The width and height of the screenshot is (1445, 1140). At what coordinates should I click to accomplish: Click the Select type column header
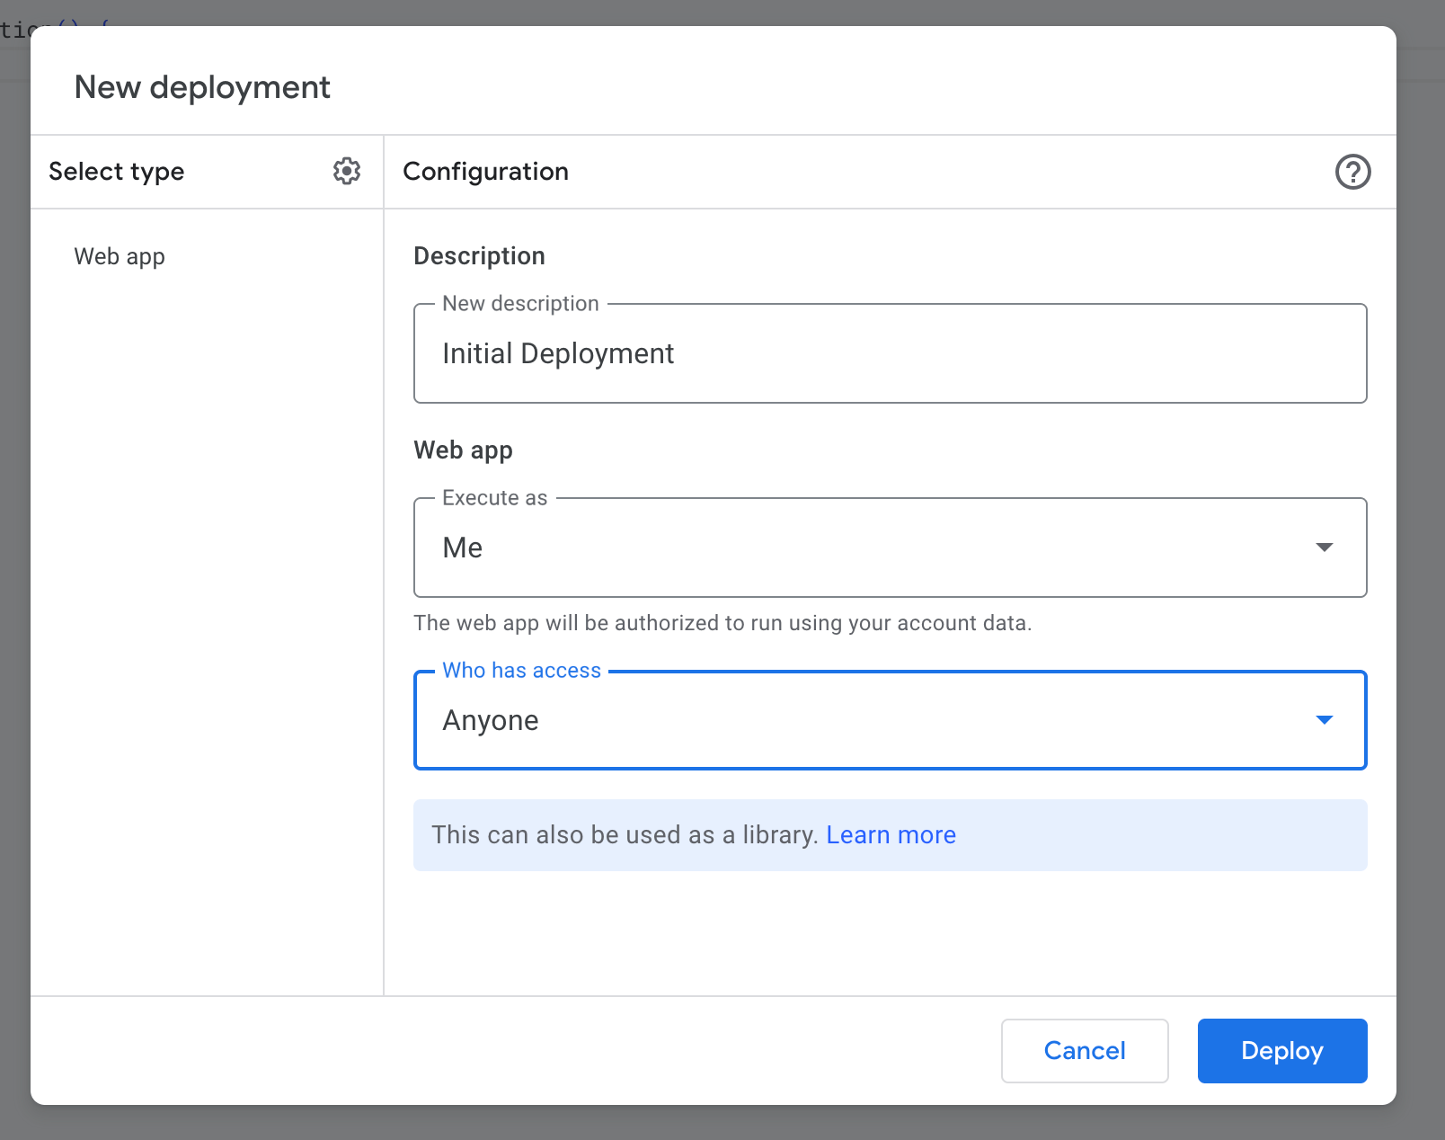pyautogui.click(x=117, y=171)
